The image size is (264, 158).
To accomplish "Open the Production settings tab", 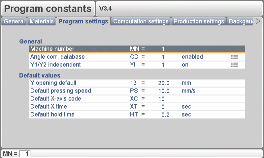I will [x=199, y=21].
